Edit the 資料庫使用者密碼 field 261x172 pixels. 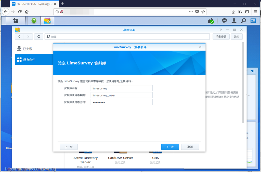point(122,102)
